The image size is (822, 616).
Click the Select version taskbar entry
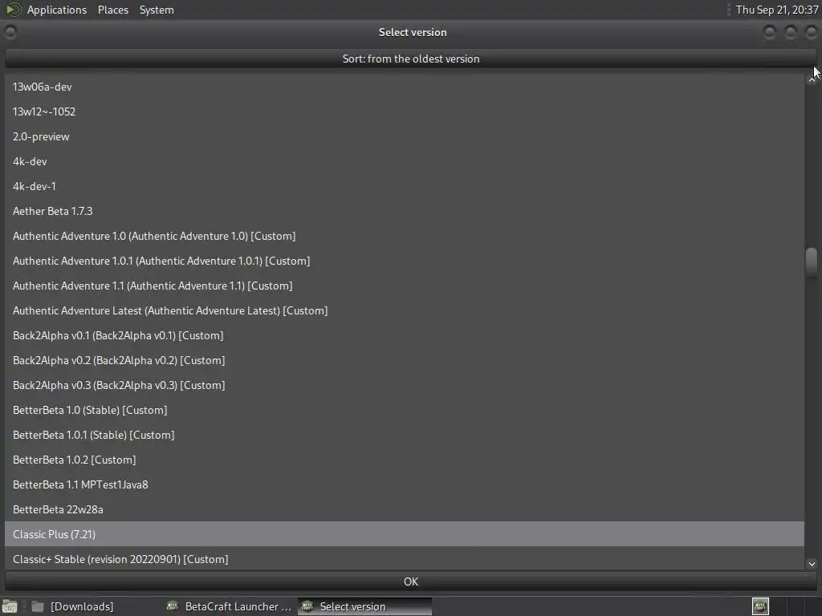[365, 606]
